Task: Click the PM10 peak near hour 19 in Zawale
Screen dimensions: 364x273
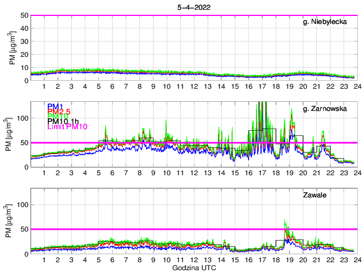Action: coord(286,221)
